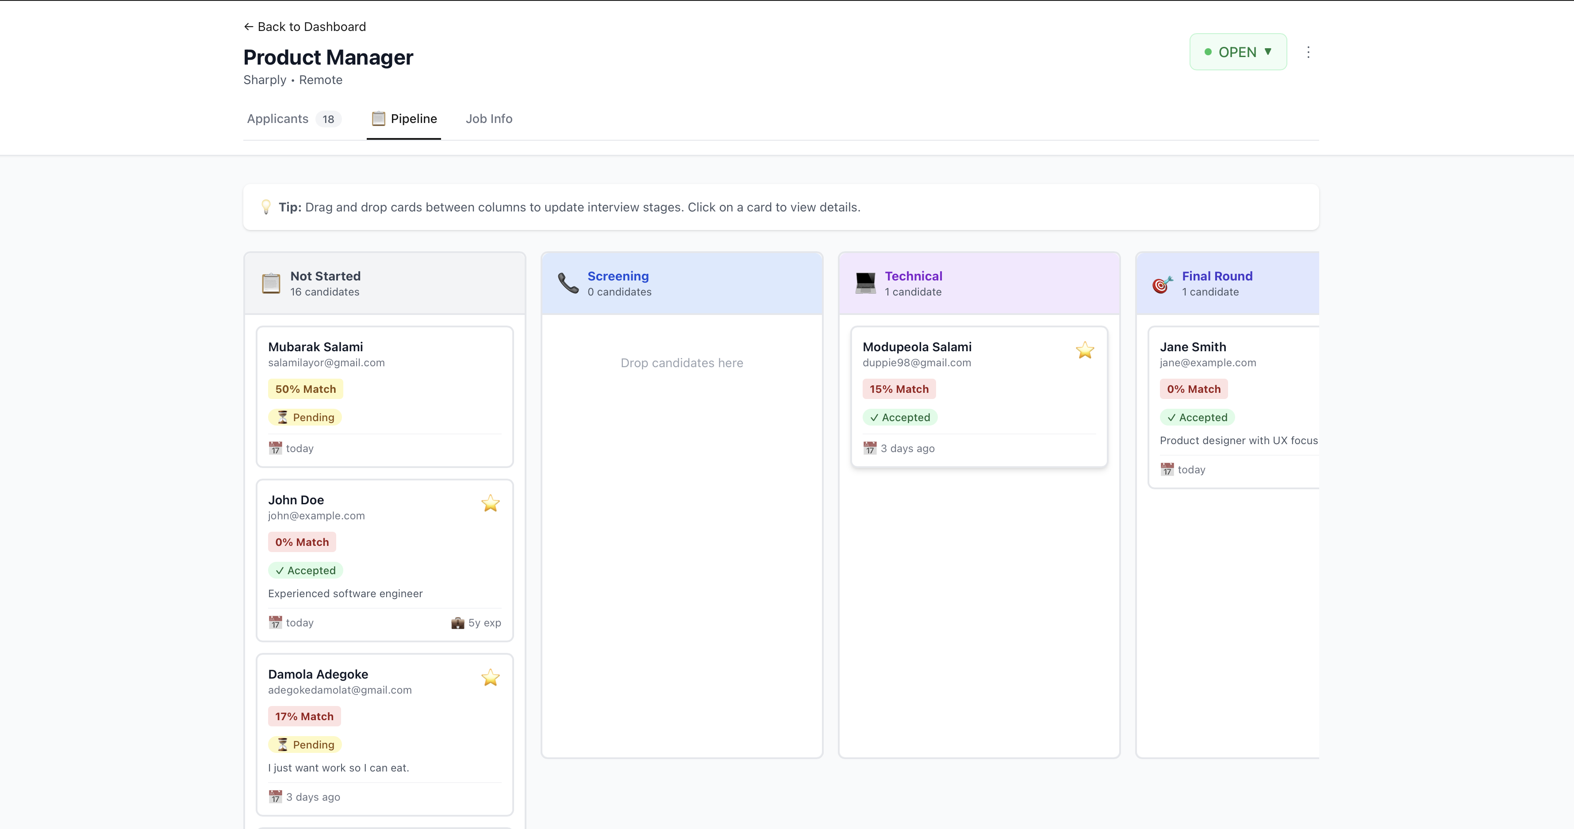
Task: Switch to the Job Info tab
Action: 489,119
